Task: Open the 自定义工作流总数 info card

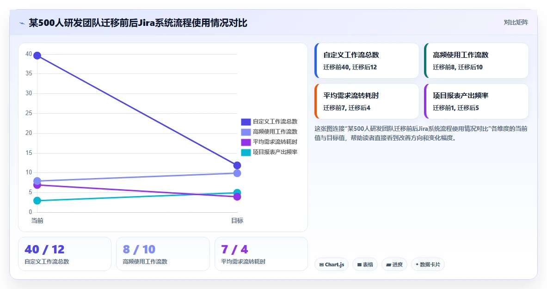Action: coord(367,61)
